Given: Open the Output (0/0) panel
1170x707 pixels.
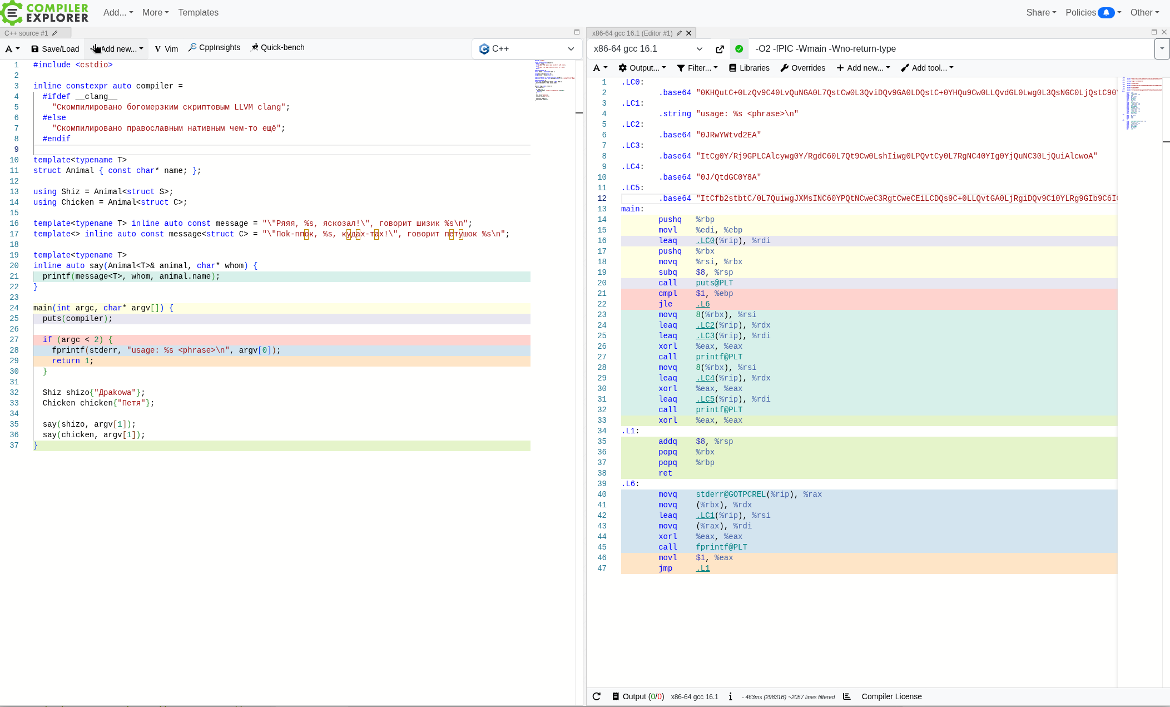Looking at the screenshot, I should (x=638, y=696).
